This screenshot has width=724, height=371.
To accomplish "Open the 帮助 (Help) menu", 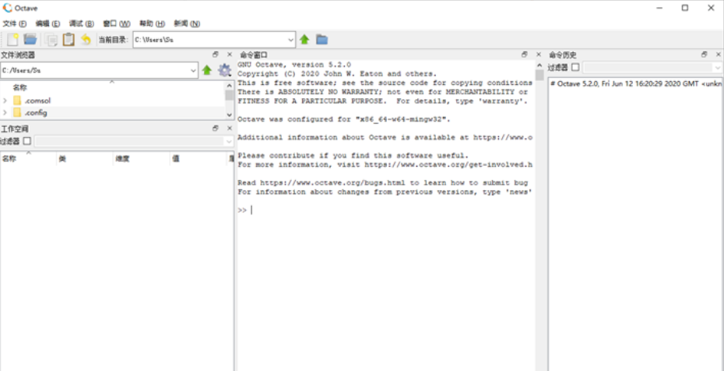I will 151,23.
